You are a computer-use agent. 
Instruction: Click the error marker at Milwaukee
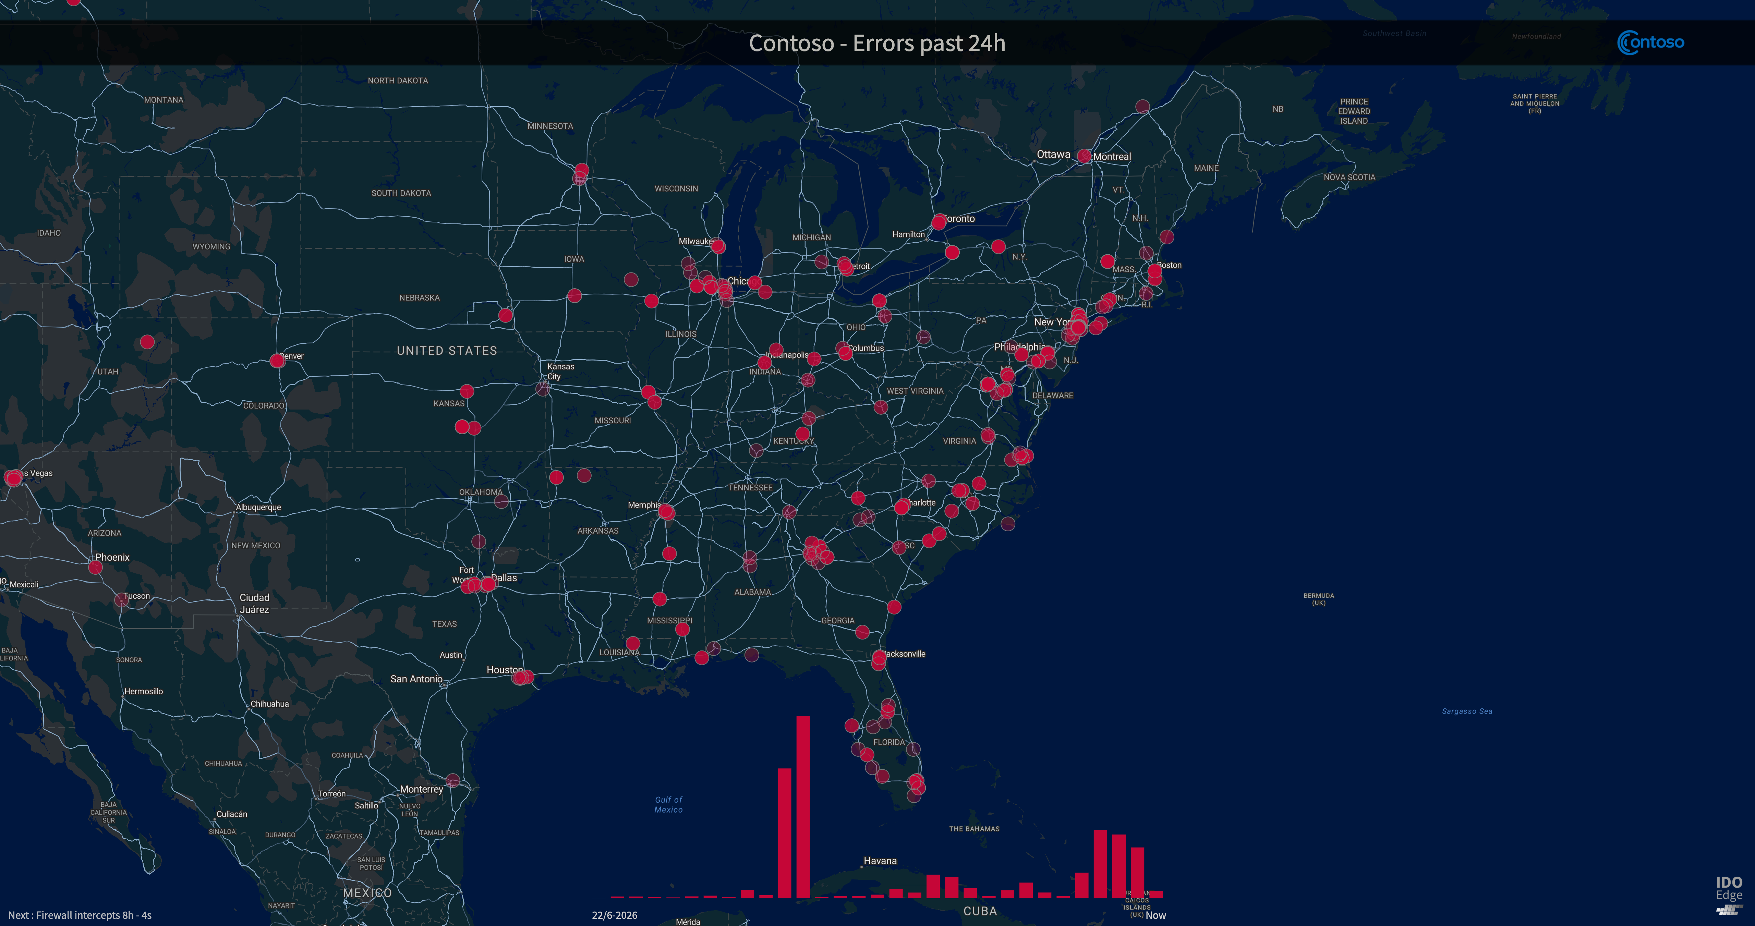[718, 246]
